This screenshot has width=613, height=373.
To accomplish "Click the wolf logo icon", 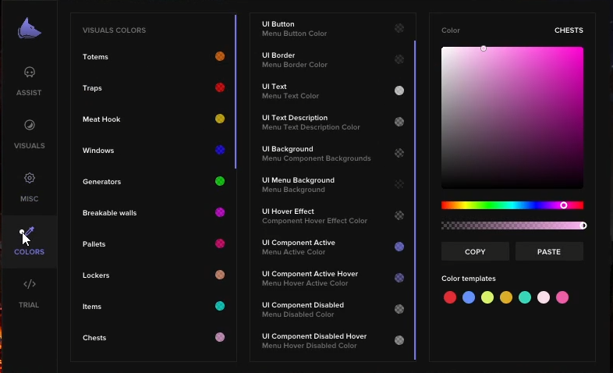I will pyautogui.click(x=30, y=29).
